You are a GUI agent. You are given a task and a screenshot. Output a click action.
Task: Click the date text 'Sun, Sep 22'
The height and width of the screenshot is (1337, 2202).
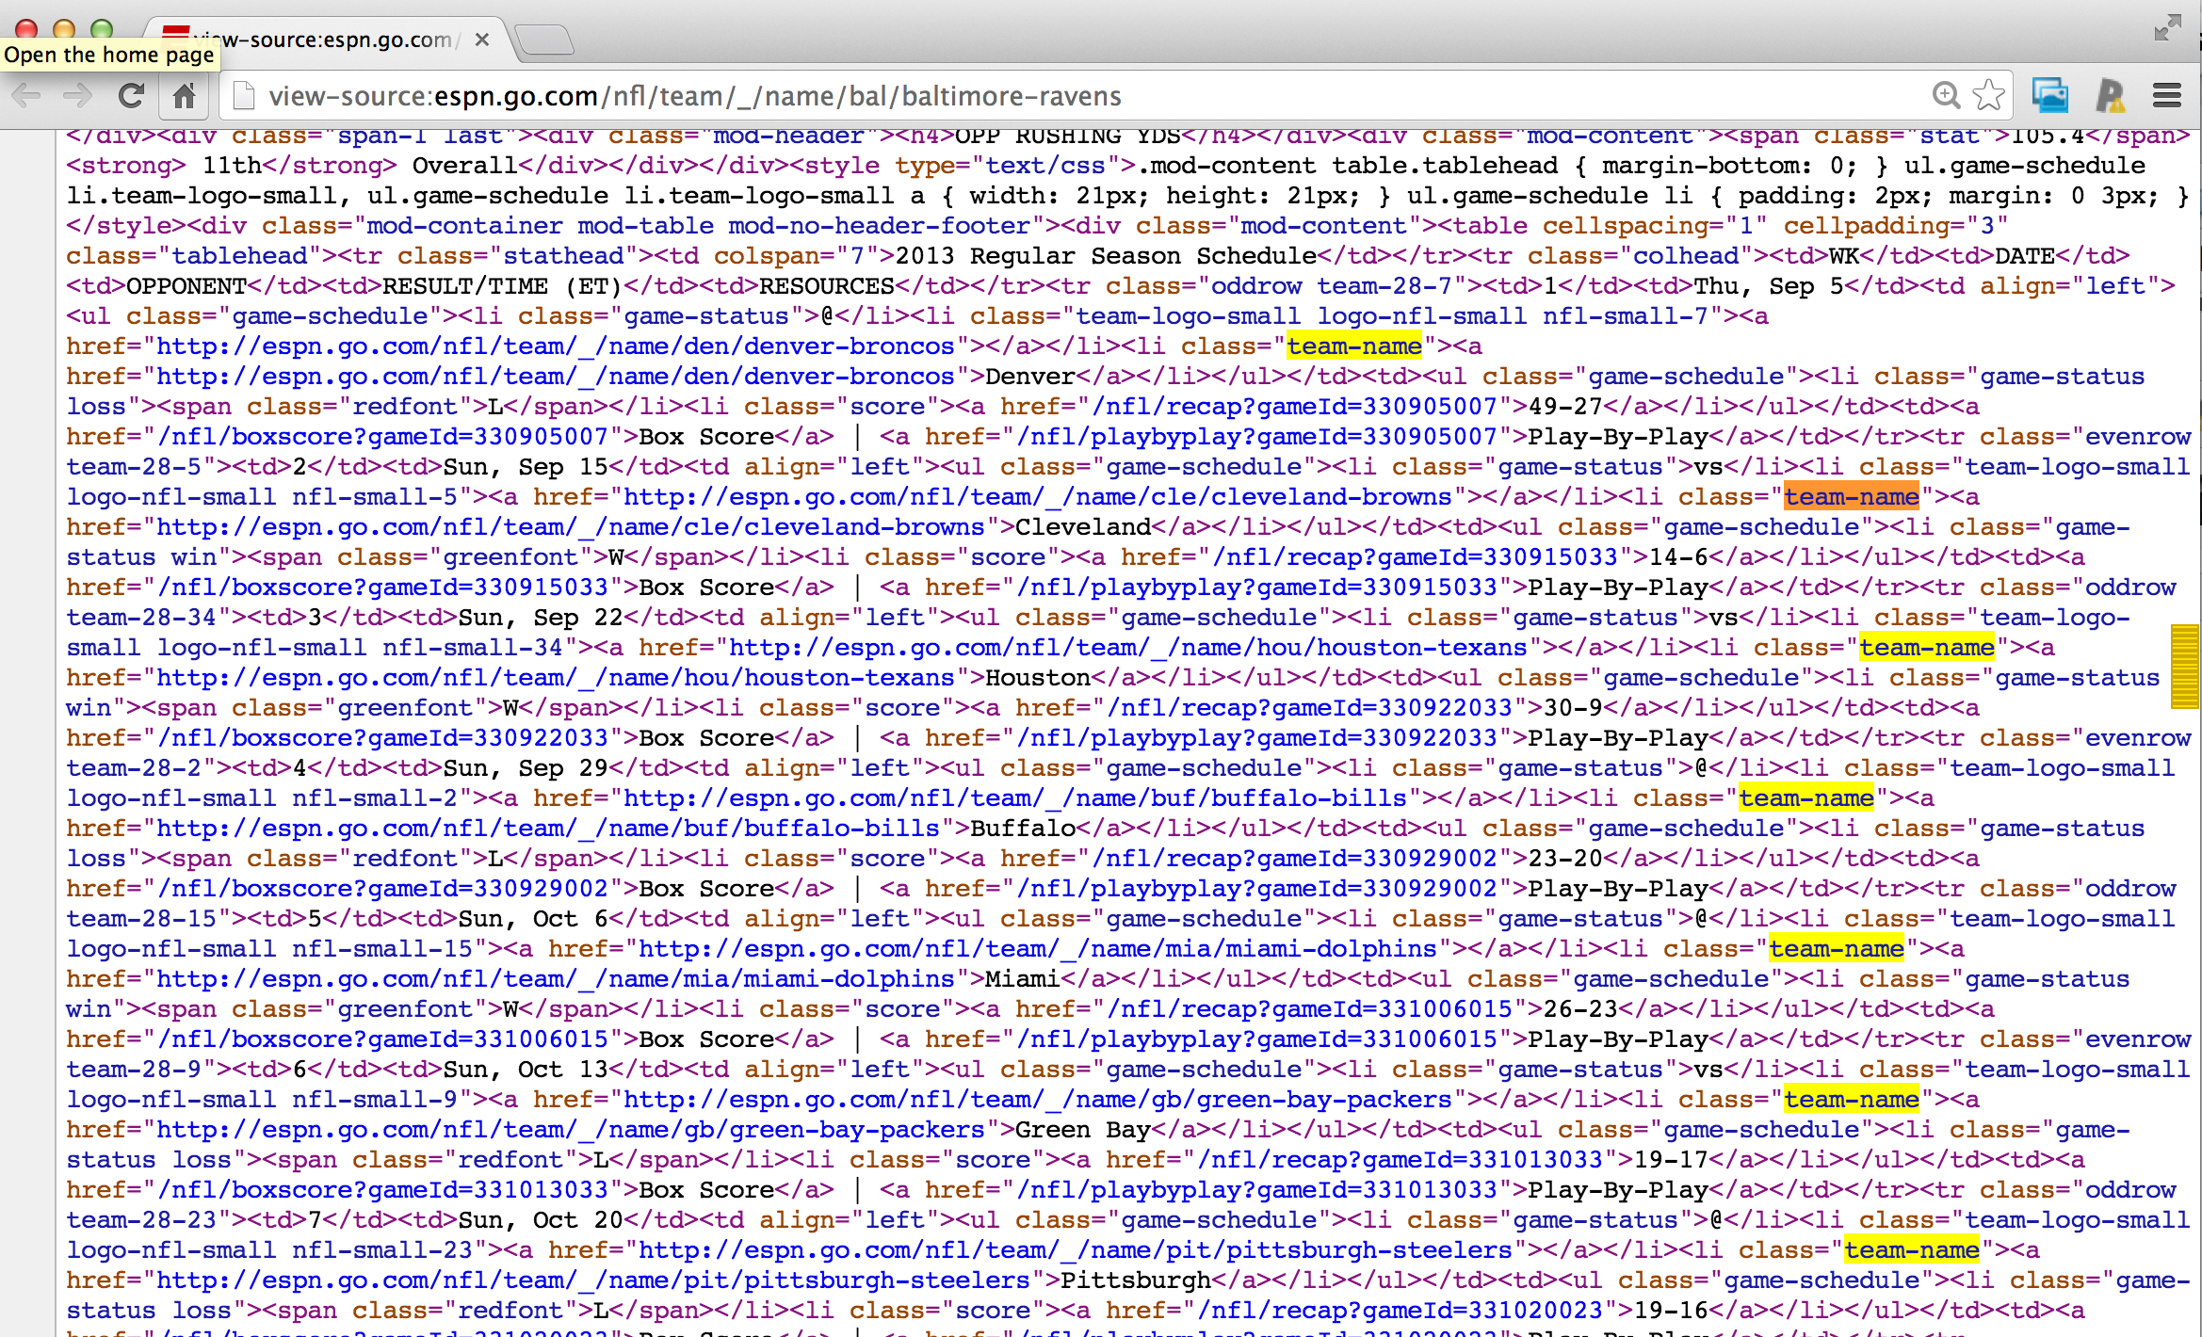(541, 618)
